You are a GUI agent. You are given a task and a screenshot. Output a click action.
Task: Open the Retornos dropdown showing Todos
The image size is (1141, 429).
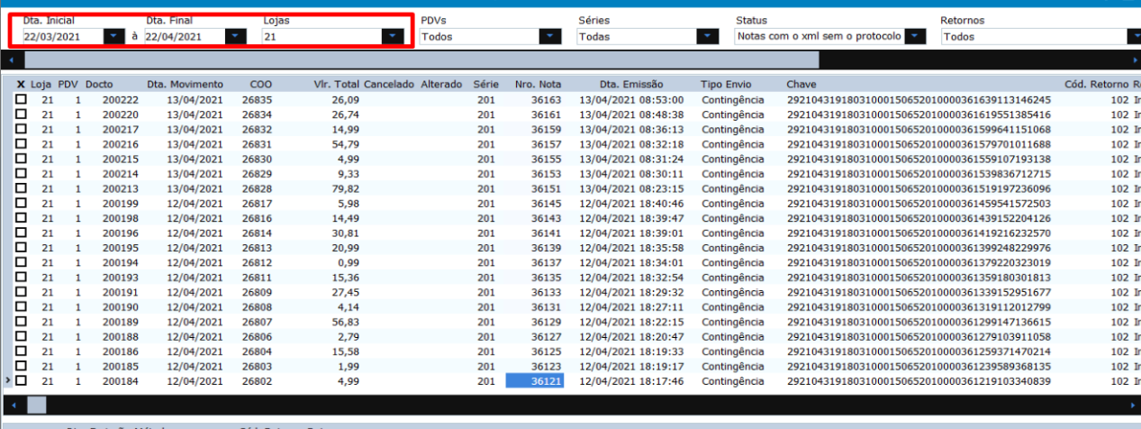coord(1135,36)
